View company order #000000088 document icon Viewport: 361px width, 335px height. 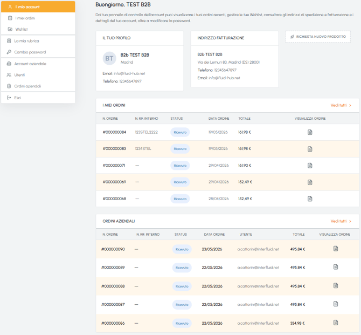tap(336, 286)
